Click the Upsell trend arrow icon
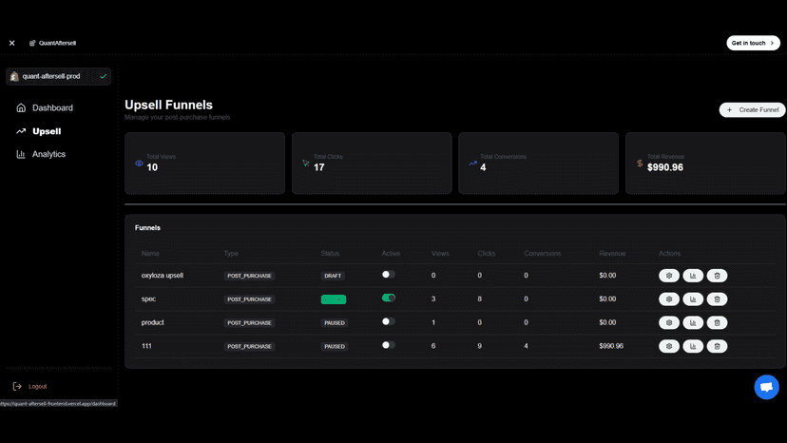 coord(21,131)
